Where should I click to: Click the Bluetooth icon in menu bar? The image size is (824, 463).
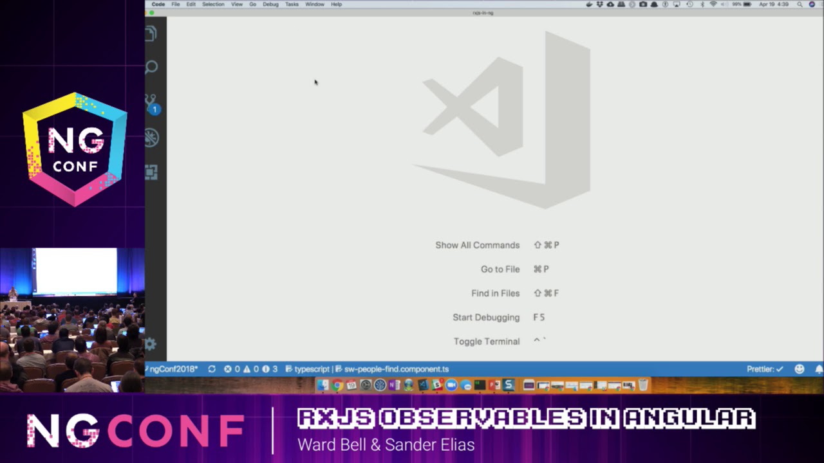(702, 5)
